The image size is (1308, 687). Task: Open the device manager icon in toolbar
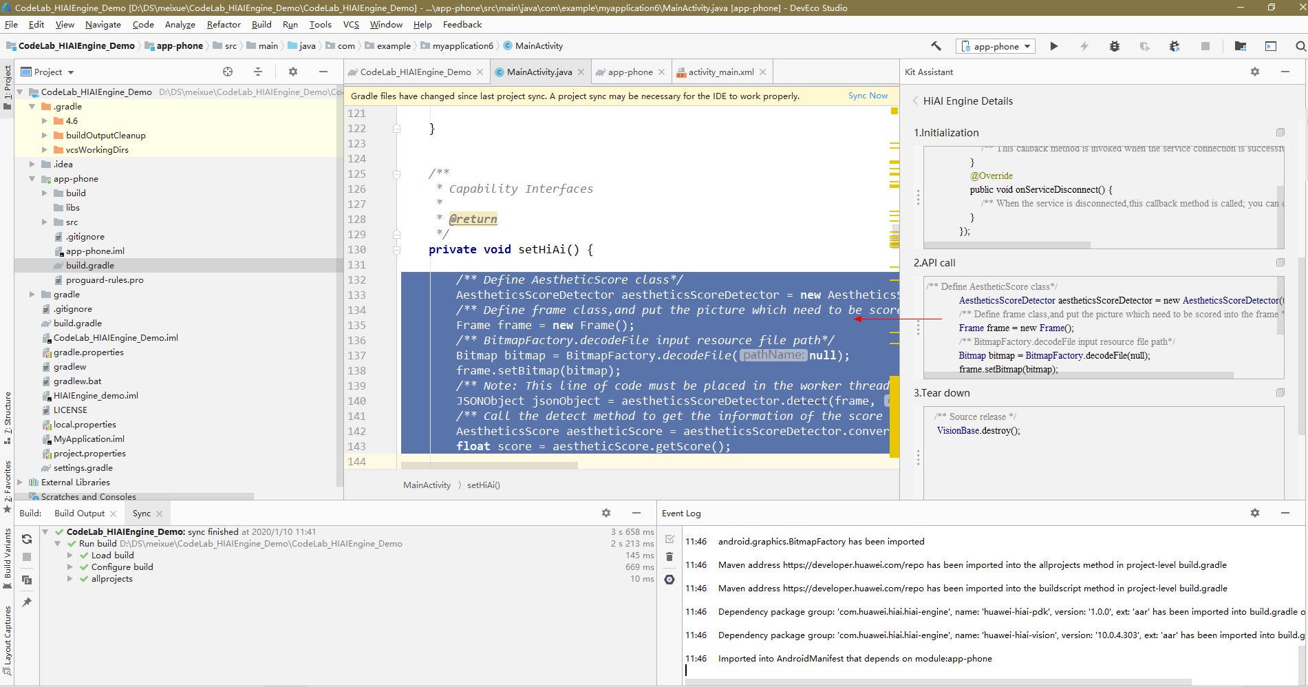[1270, 46]
